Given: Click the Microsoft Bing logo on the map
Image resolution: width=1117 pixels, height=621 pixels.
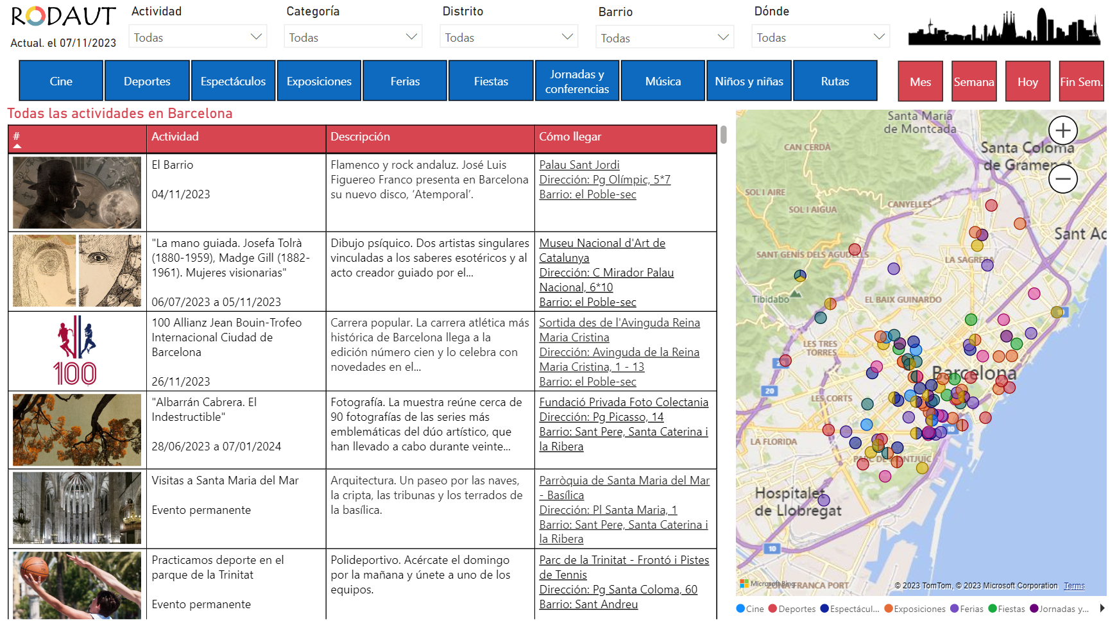Looking at the screenshot, I should tap(767, 584).
